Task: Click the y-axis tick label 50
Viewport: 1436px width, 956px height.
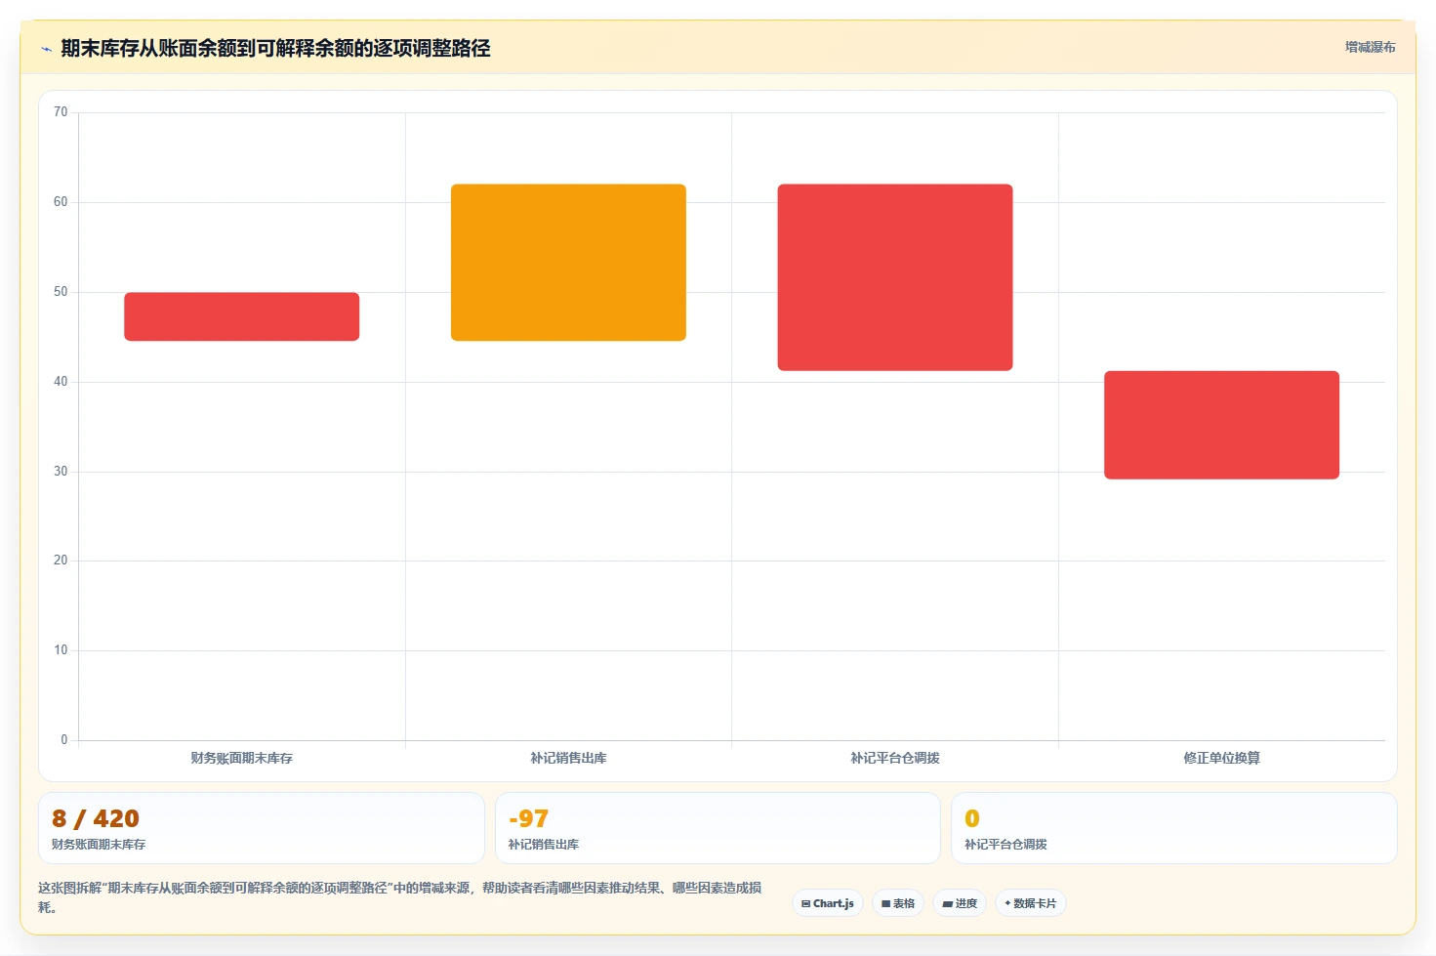Action: click(x=61, y=292)
